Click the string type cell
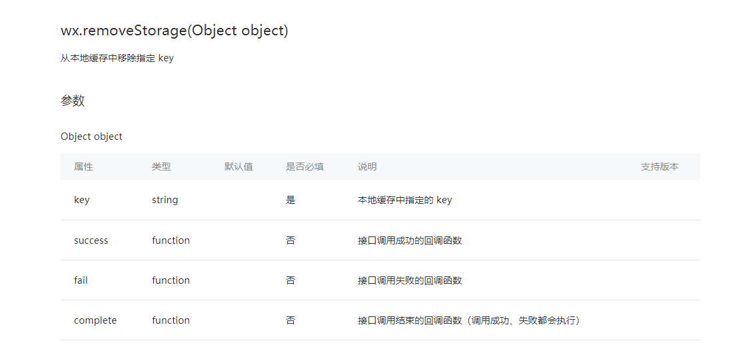The image size is (739, 363). click(165, 200)
